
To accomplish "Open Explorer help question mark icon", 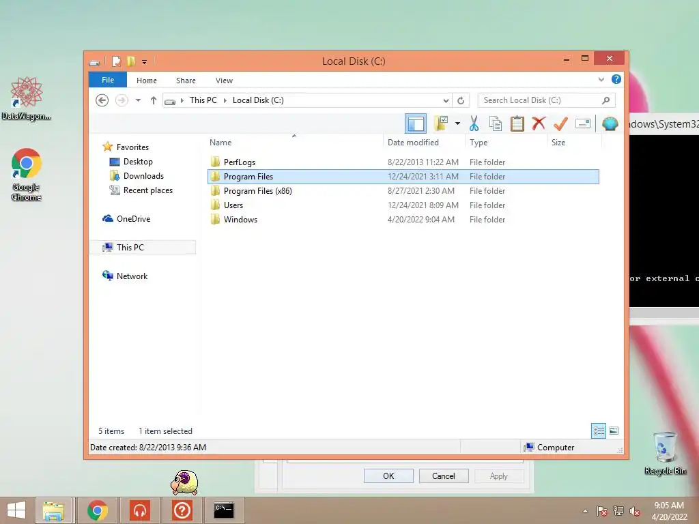I will coord(616,79).
